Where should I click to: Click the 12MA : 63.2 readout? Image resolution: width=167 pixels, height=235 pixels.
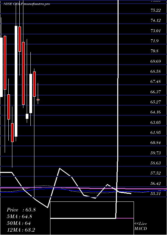coord(21,230)
